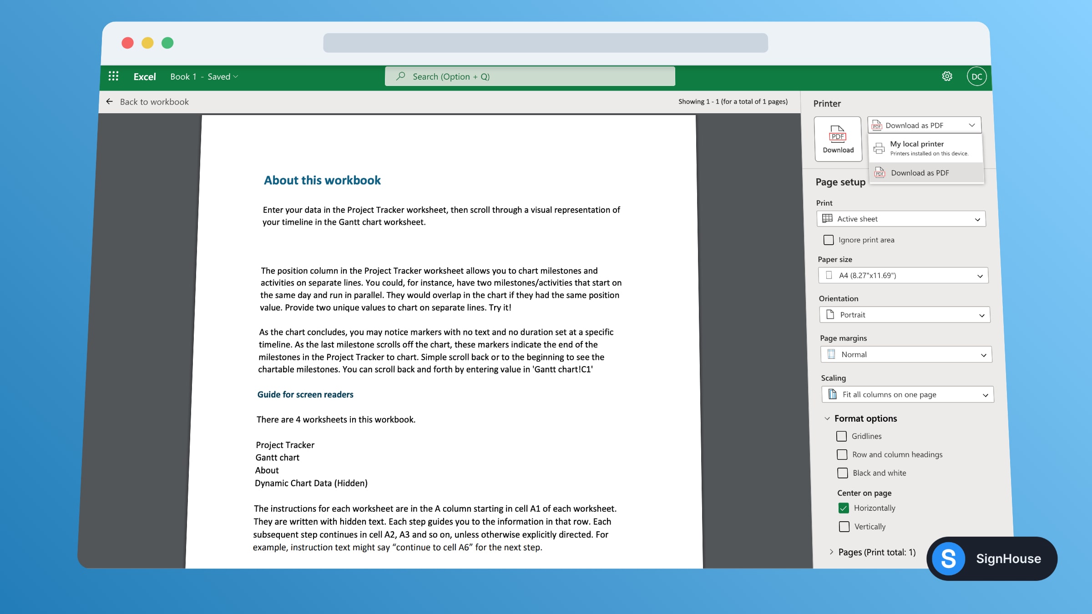Open the settings gear in header
The image size is (1092, 614).
[947, 76]
